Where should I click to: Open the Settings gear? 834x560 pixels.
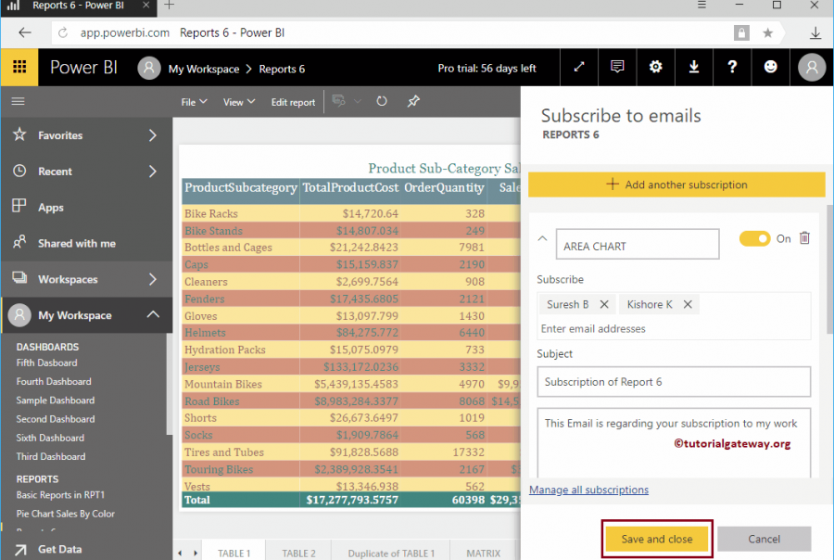coord(655,67)
